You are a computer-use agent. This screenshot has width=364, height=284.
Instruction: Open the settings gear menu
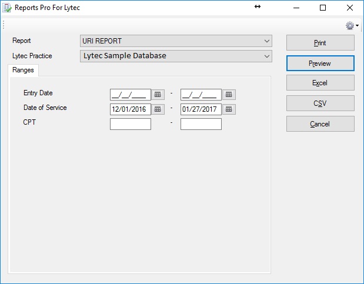[352, 25]
